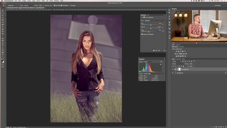Toggle the Anti-alias checkbox
This screenshot has height=128, width=227.
coord(55,5)
